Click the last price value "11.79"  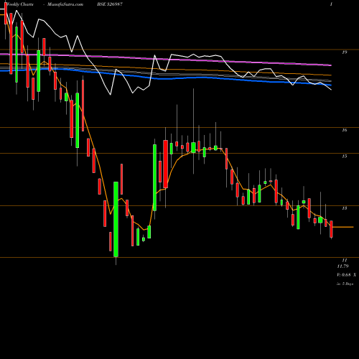pyautogui.click(x=342, y=266)
